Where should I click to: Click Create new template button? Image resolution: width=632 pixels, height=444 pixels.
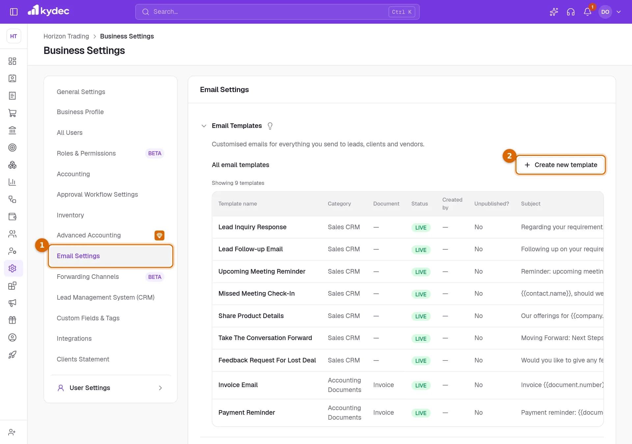click(561, 165)
